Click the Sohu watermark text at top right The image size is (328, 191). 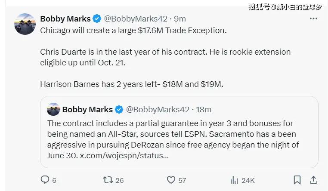click(285, 6)
